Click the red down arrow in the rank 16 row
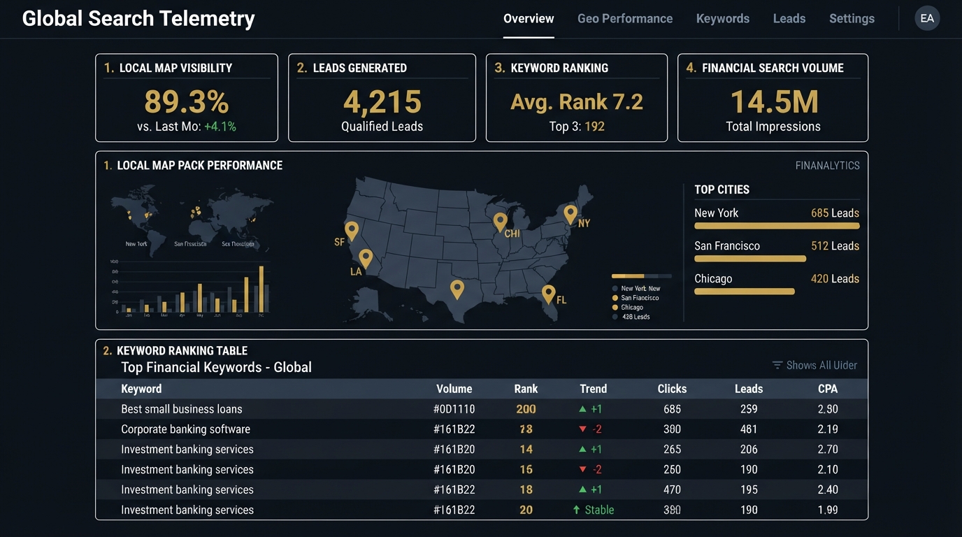Image resolution: width=962 pixels, height=537 pixels. coord(582,470)
